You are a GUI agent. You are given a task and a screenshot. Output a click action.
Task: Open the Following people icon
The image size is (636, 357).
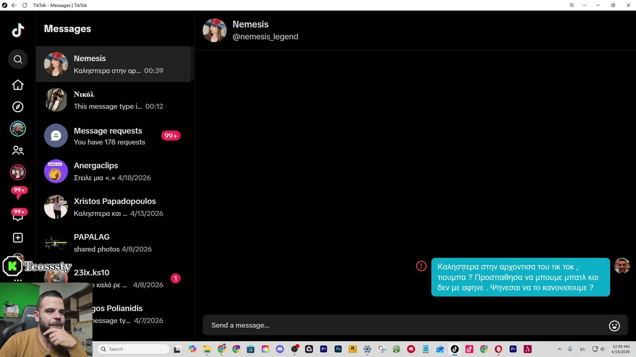pyautogui.click(x=18, y=150)
